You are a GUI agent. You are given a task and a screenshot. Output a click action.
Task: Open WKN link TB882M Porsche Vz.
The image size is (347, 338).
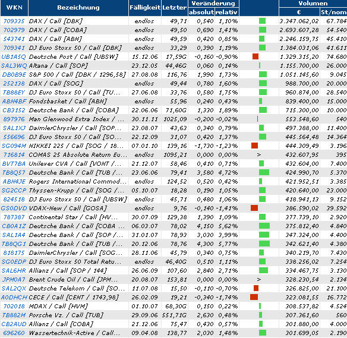click(14, 315)
